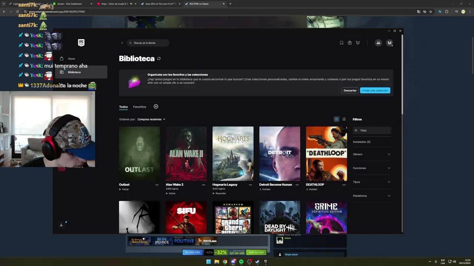Open the Dead by Daylight cover thumbnail
Screen dimensions: 474x266
point(280,217)
